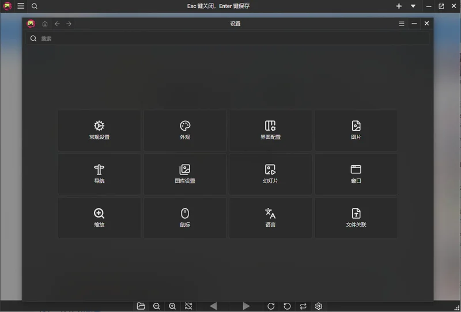Click the app logo in settings title bar

click(31, 24)
